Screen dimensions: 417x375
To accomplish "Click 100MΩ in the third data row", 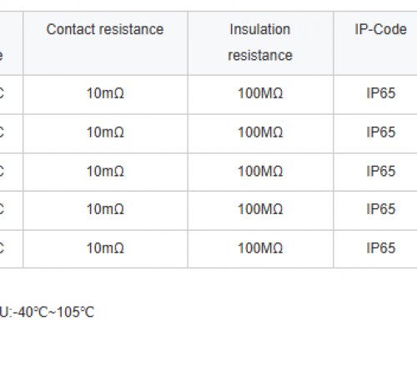I will tap(260, 172).
